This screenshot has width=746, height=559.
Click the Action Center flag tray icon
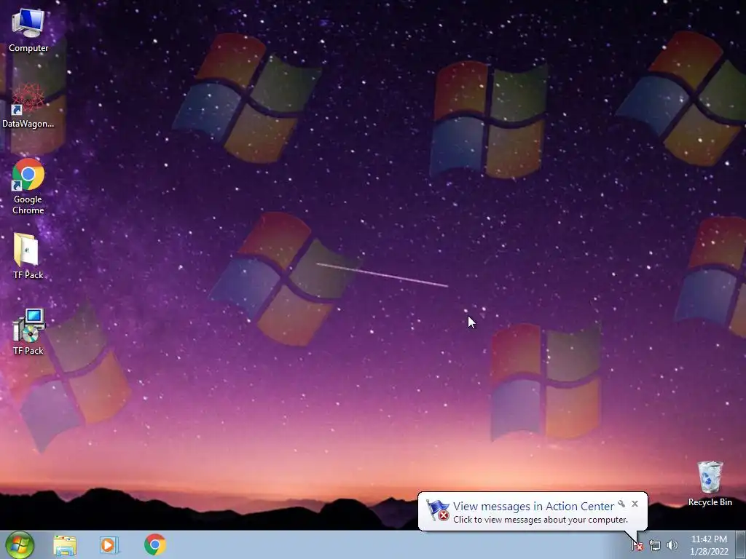[x=637, y=546]
